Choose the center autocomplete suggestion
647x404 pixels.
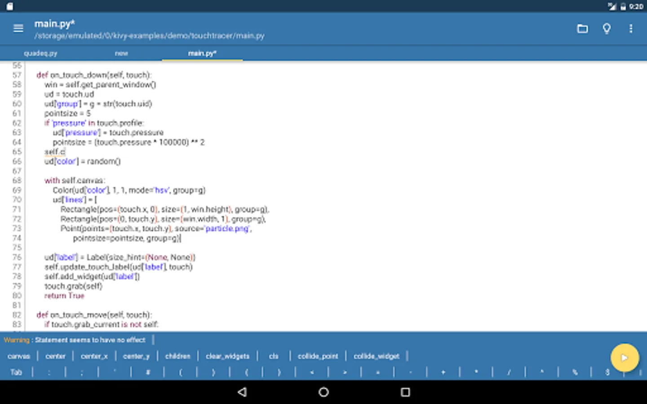(x=55, y=356)
